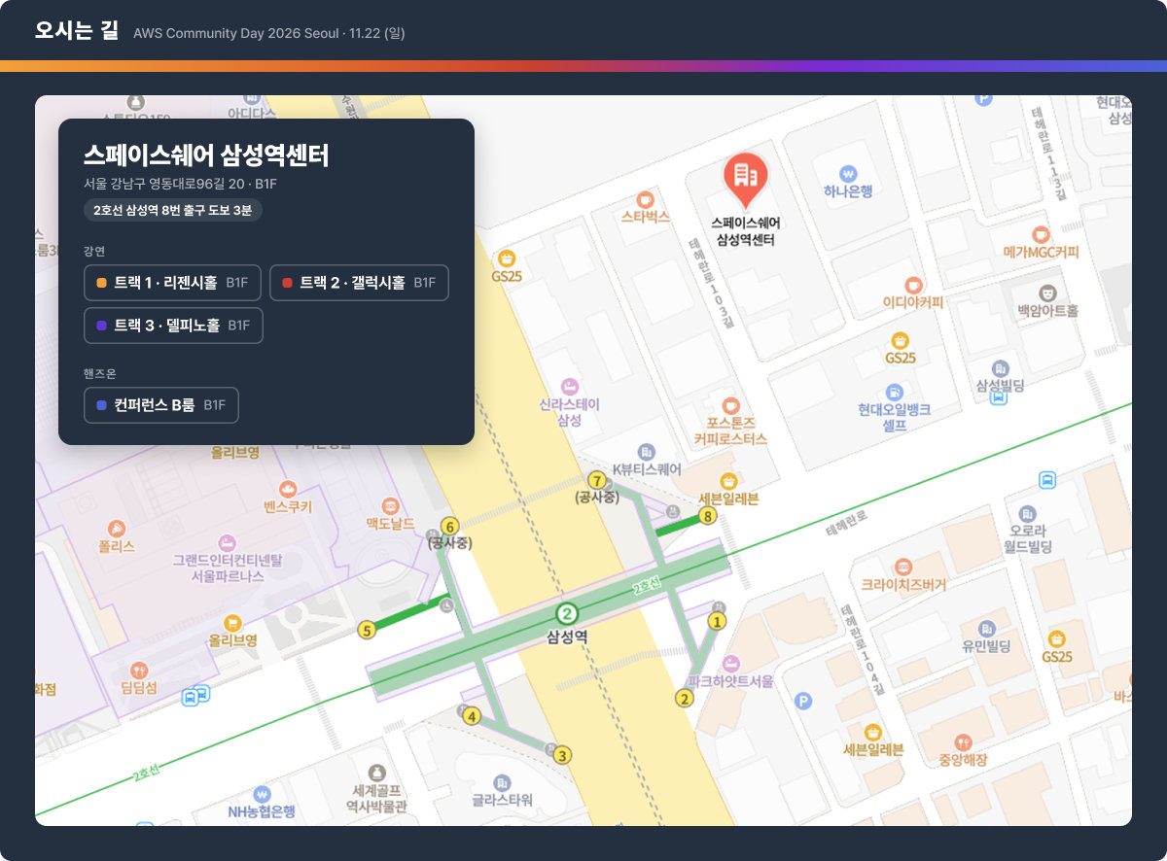1167x861 pixels.
Task: Click the 삼성역 station name label
Action: [568, 637]
